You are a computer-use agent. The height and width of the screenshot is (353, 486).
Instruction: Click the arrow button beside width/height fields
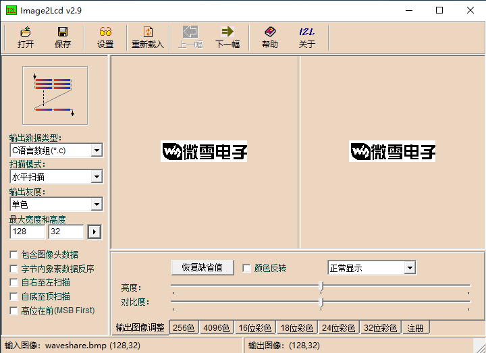[94, 232]
